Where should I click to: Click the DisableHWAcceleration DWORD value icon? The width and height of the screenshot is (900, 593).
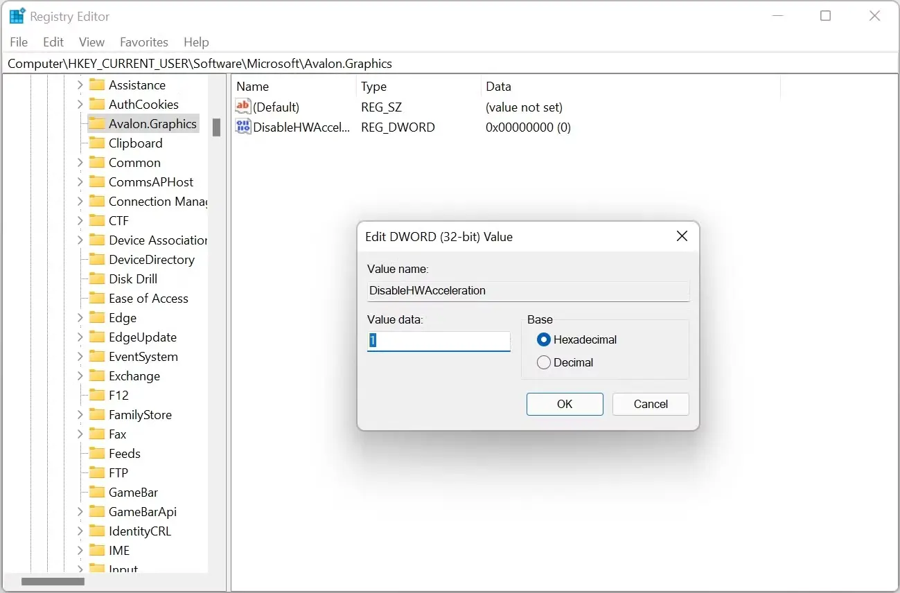[x=243, y=127]
